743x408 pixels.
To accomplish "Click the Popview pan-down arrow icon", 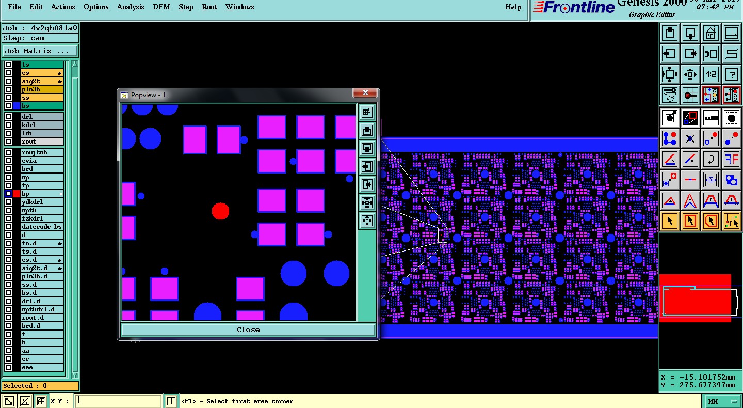I will click(367, 149).
